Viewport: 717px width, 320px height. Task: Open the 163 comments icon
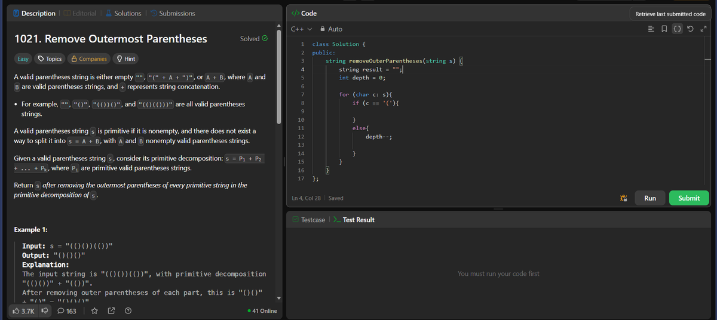coord(67,311)
